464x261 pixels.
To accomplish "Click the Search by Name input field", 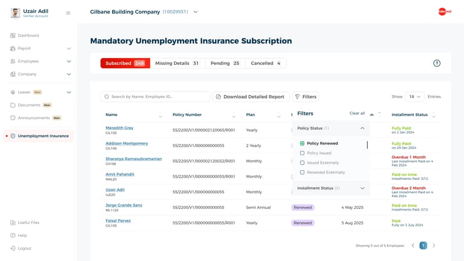I will click(x=155, y=97).
